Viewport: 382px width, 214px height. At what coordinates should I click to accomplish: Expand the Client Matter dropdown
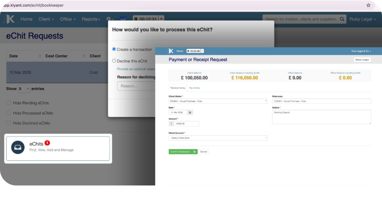(218, 101)
